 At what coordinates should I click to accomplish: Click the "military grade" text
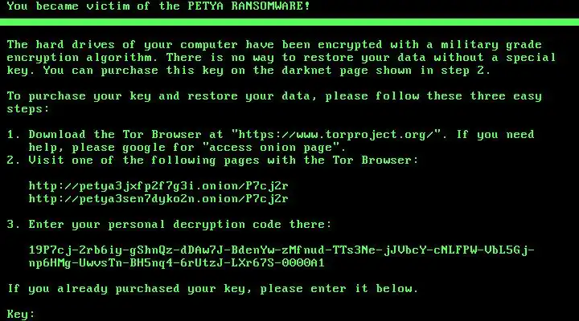tap(491, 45)
